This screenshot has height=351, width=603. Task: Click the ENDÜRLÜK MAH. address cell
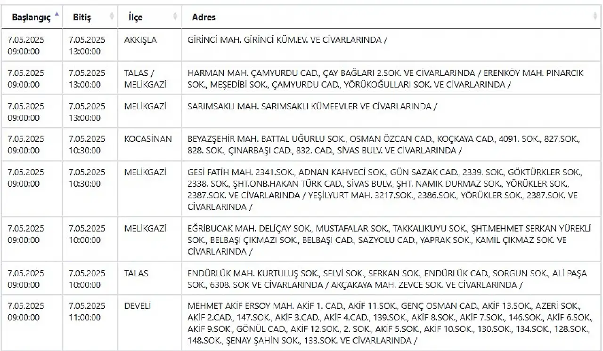click(x=391, y=278)
